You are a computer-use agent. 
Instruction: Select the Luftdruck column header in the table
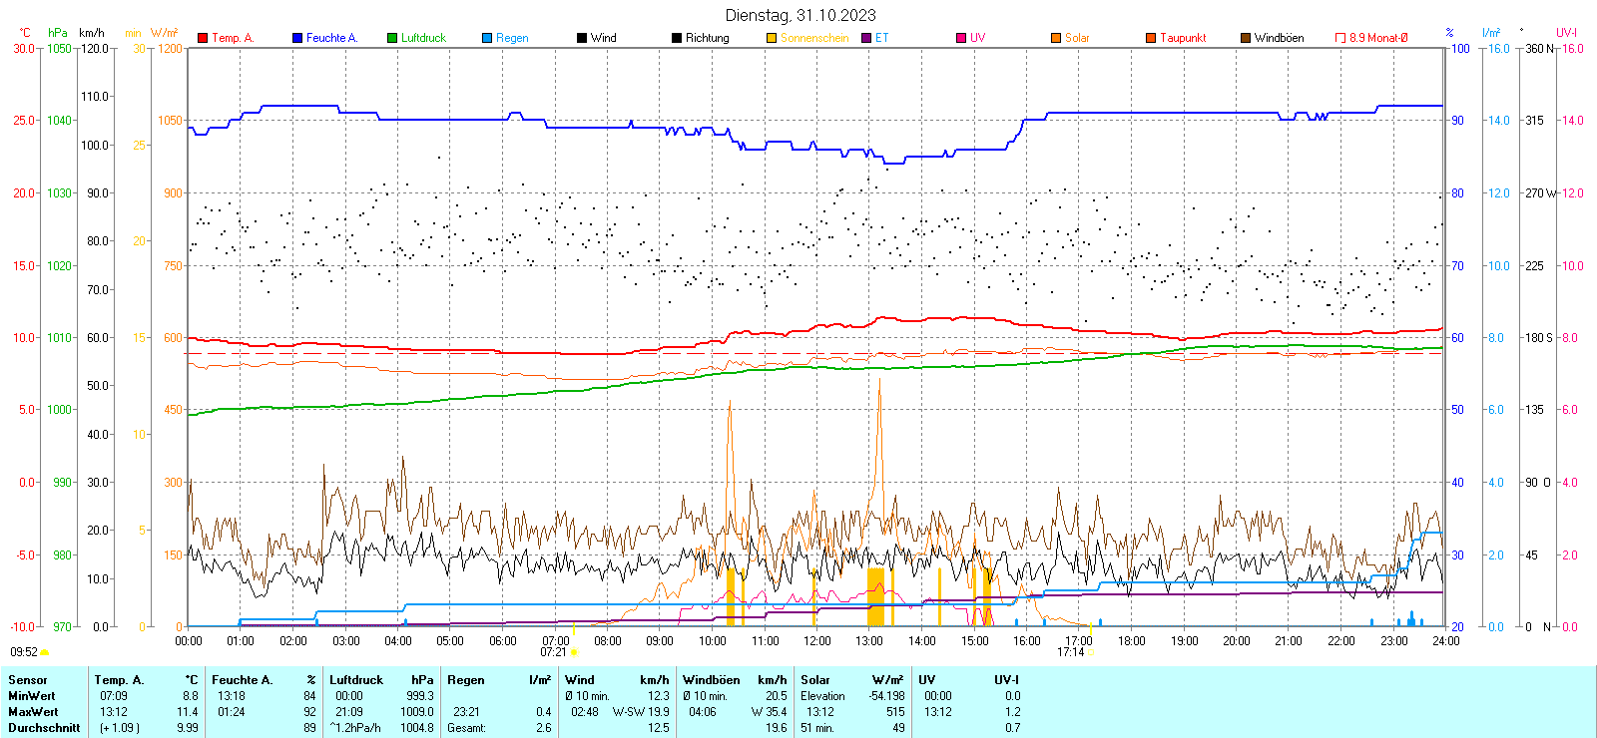[356, 680]
